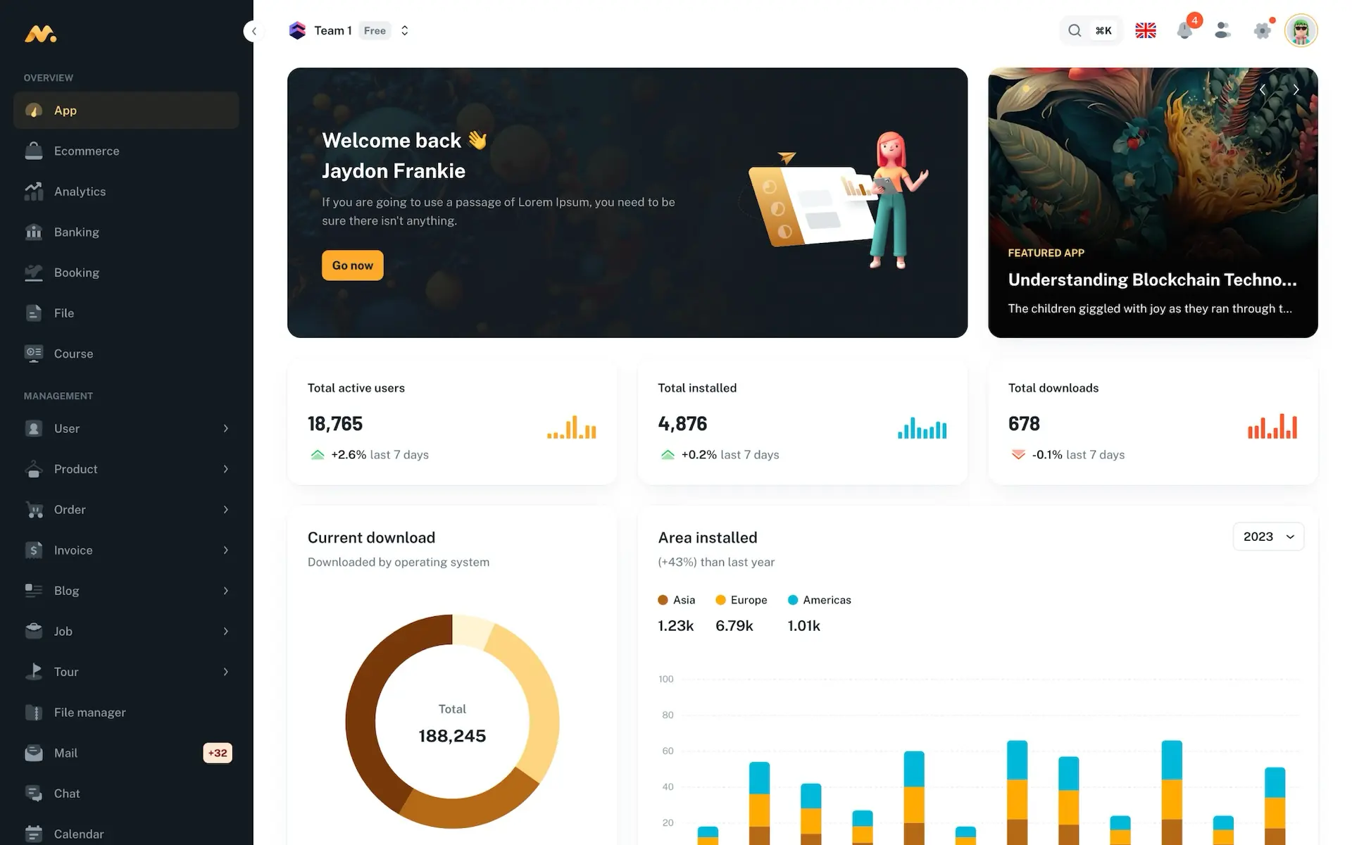Screen dimensions: 1352x845
Task: Click the Analytics sidebar icon
Action: (34, 191)
